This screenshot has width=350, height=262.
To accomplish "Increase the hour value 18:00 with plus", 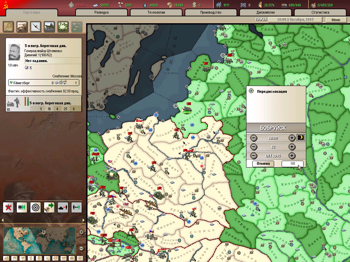I will click(292, 138).
